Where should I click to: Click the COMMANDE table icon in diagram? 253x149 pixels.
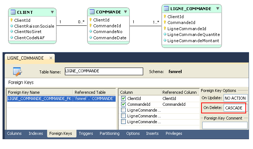92,12
